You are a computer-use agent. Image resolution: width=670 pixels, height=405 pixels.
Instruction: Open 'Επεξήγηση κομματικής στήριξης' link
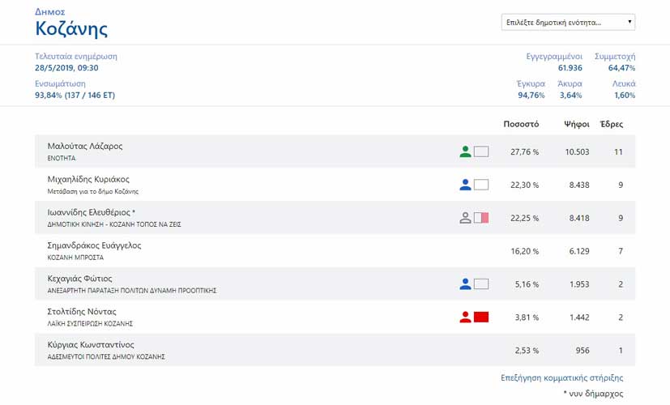(562, 377)
